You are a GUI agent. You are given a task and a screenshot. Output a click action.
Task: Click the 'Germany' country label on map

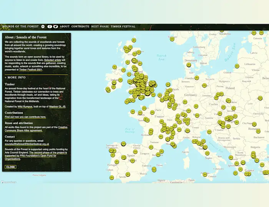[x=191, y=95]
